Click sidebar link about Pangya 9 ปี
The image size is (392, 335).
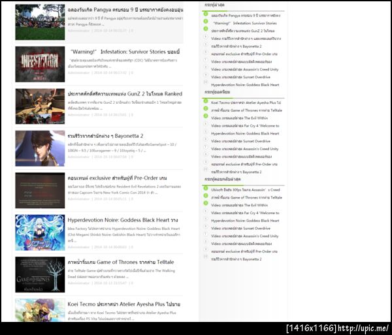click(x=246, y=16)
